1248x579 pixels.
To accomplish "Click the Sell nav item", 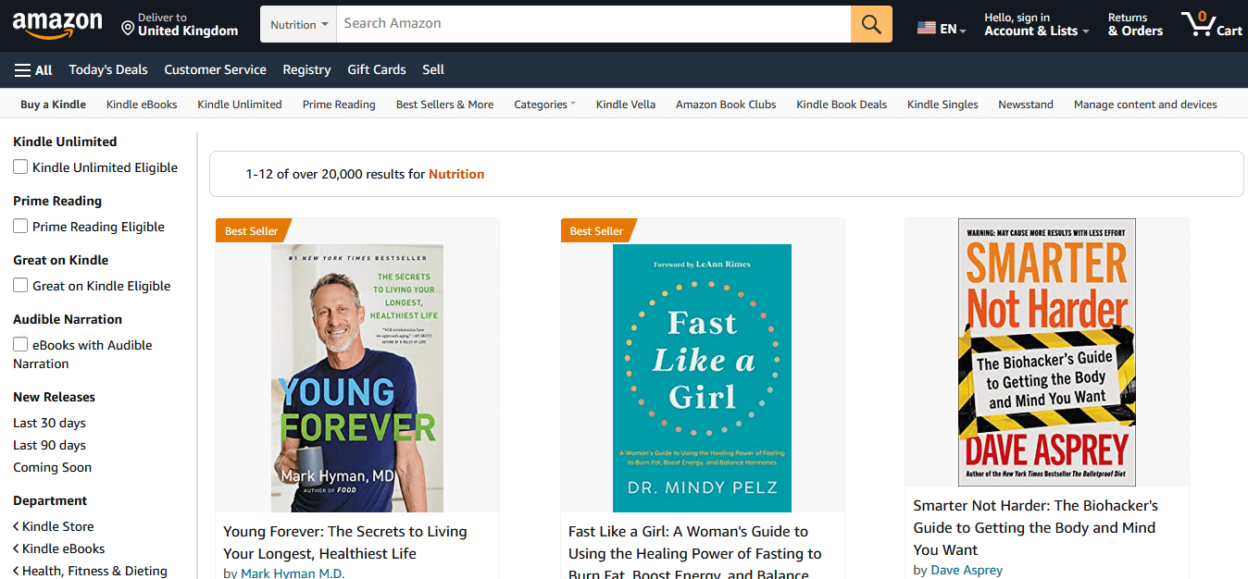I will coord(433,70).
